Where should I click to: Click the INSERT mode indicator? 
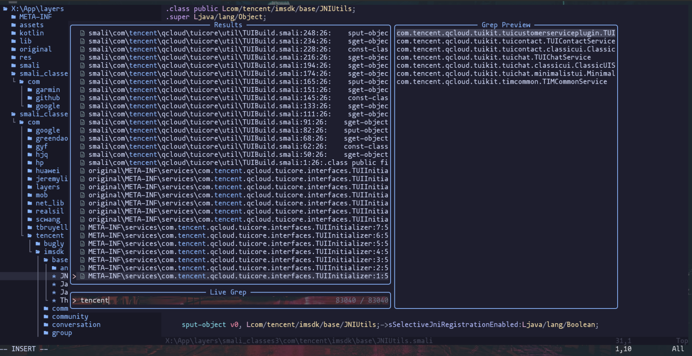click(24, 349)
